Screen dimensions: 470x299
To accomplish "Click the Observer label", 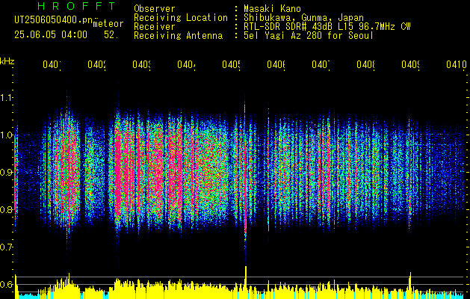I will tap(155, 9).
